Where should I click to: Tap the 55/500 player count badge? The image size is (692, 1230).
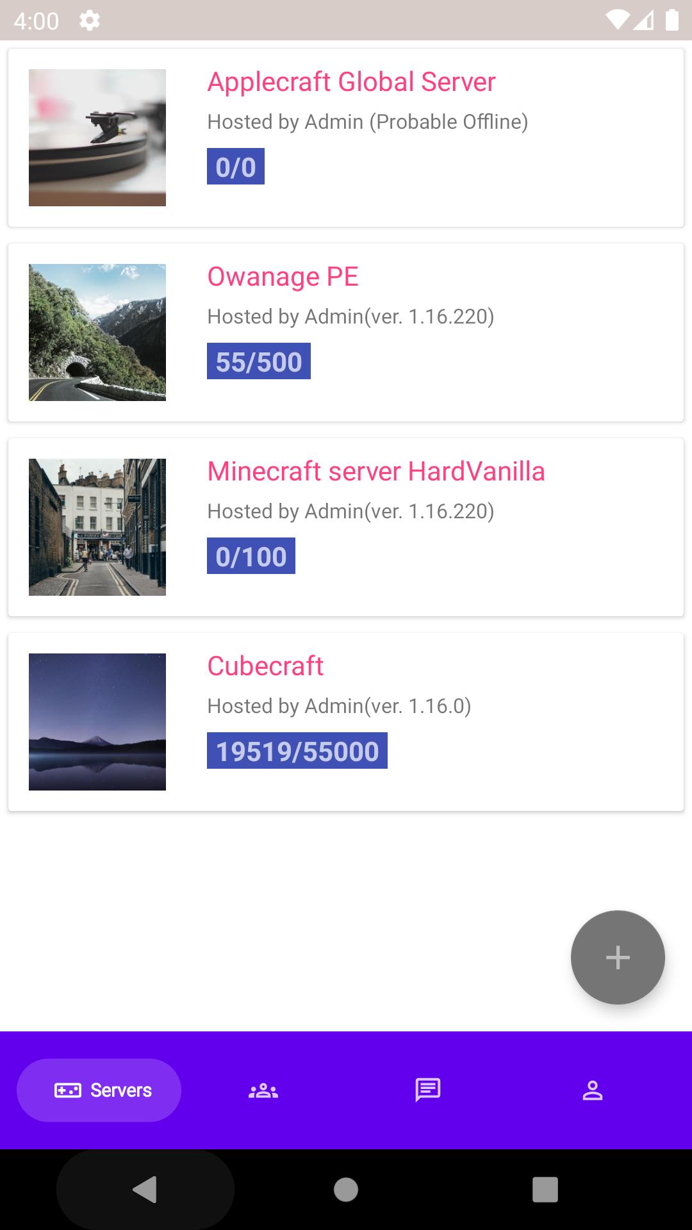coord(259,361)
